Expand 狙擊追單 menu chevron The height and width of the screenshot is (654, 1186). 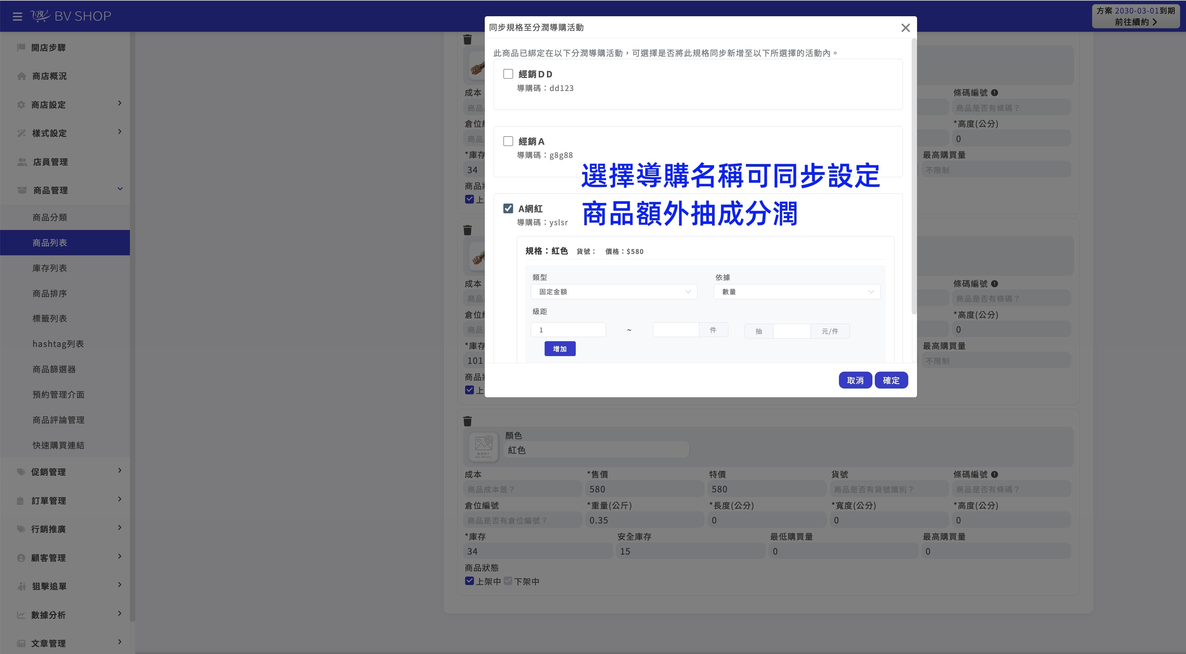120,584
